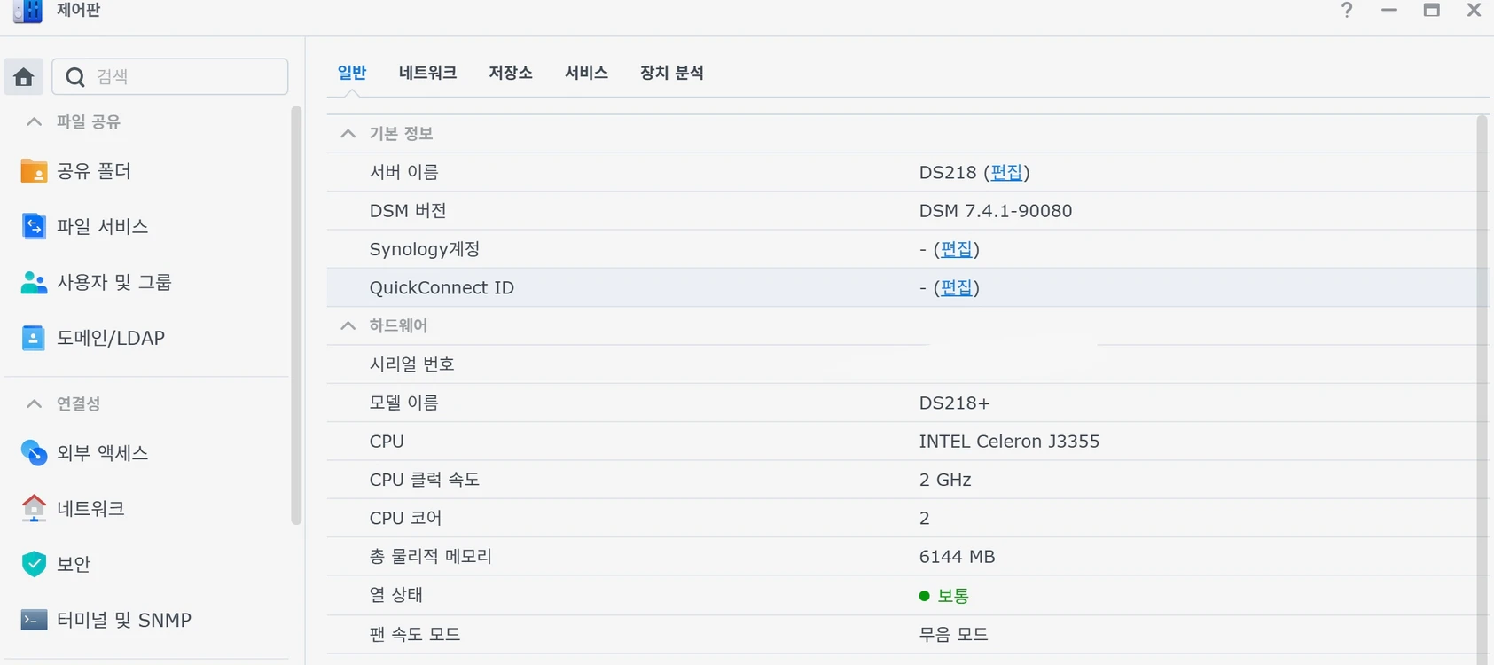Collapse the 연결성 sidebar section
The image size is (1494, 665).
point(34,403)
